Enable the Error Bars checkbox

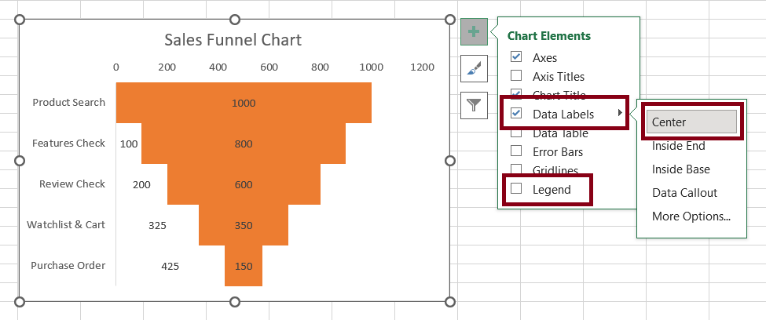tap(516, 151)
